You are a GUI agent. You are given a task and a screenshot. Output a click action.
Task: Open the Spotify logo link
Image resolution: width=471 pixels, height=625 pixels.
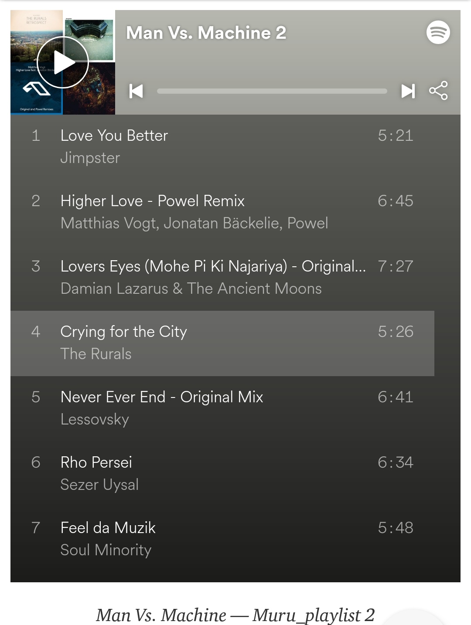click(x=438, y=32)
